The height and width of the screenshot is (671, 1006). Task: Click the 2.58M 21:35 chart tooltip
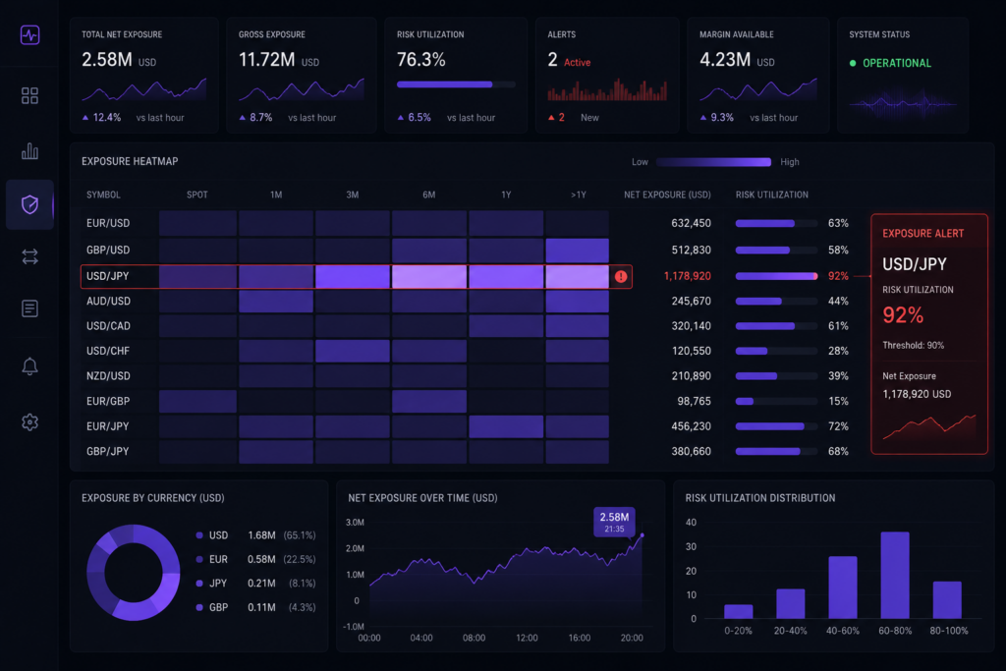614,523
